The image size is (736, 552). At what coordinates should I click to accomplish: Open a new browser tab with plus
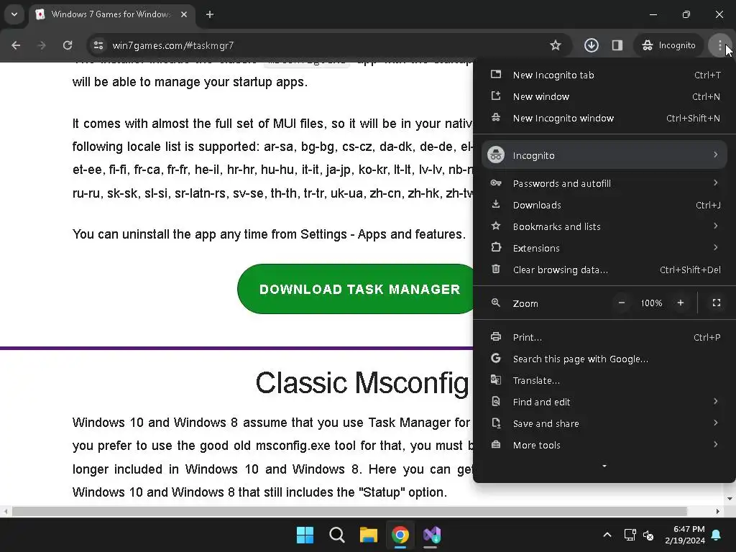tap(210, 14)
